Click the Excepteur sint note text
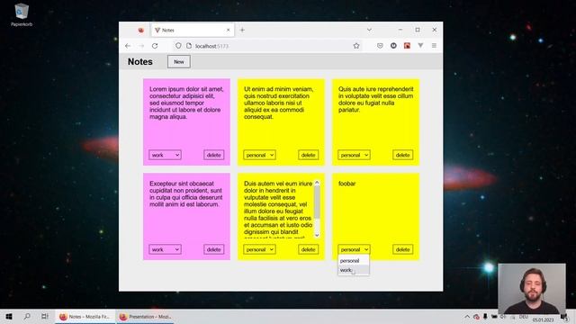The width and height of the screenshot is (576, 324). [x=186, y=194]
